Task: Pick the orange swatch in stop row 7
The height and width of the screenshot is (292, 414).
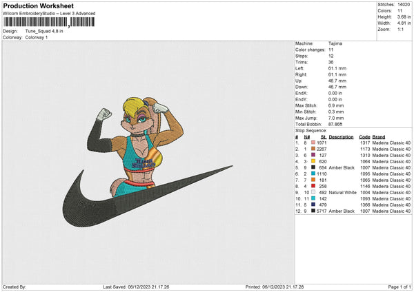Action: point(313,180)
